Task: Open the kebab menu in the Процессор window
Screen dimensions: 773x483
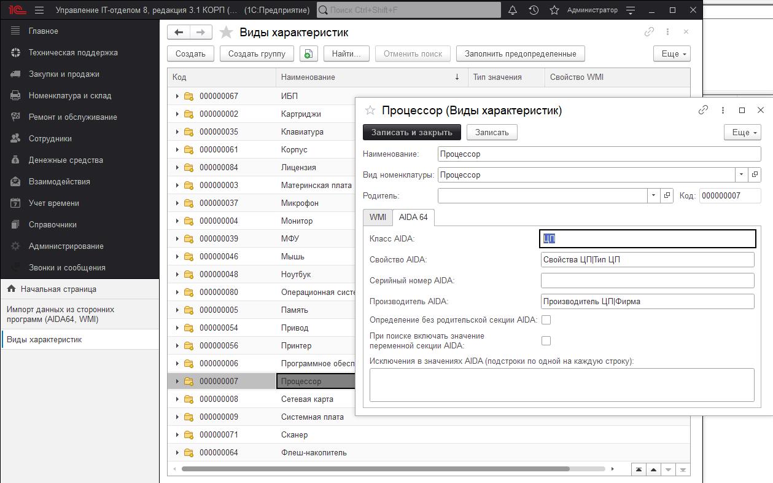Action: pos(722,110)
